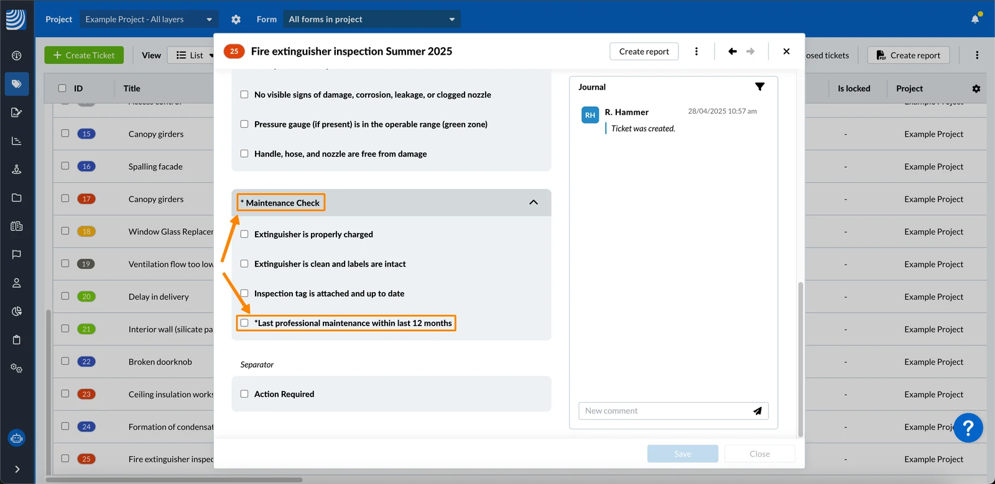Image resolution: width=995 pixels, height=484 pixels.
Task: Click the 'Is locked' column header
Action: pos(854,89)
